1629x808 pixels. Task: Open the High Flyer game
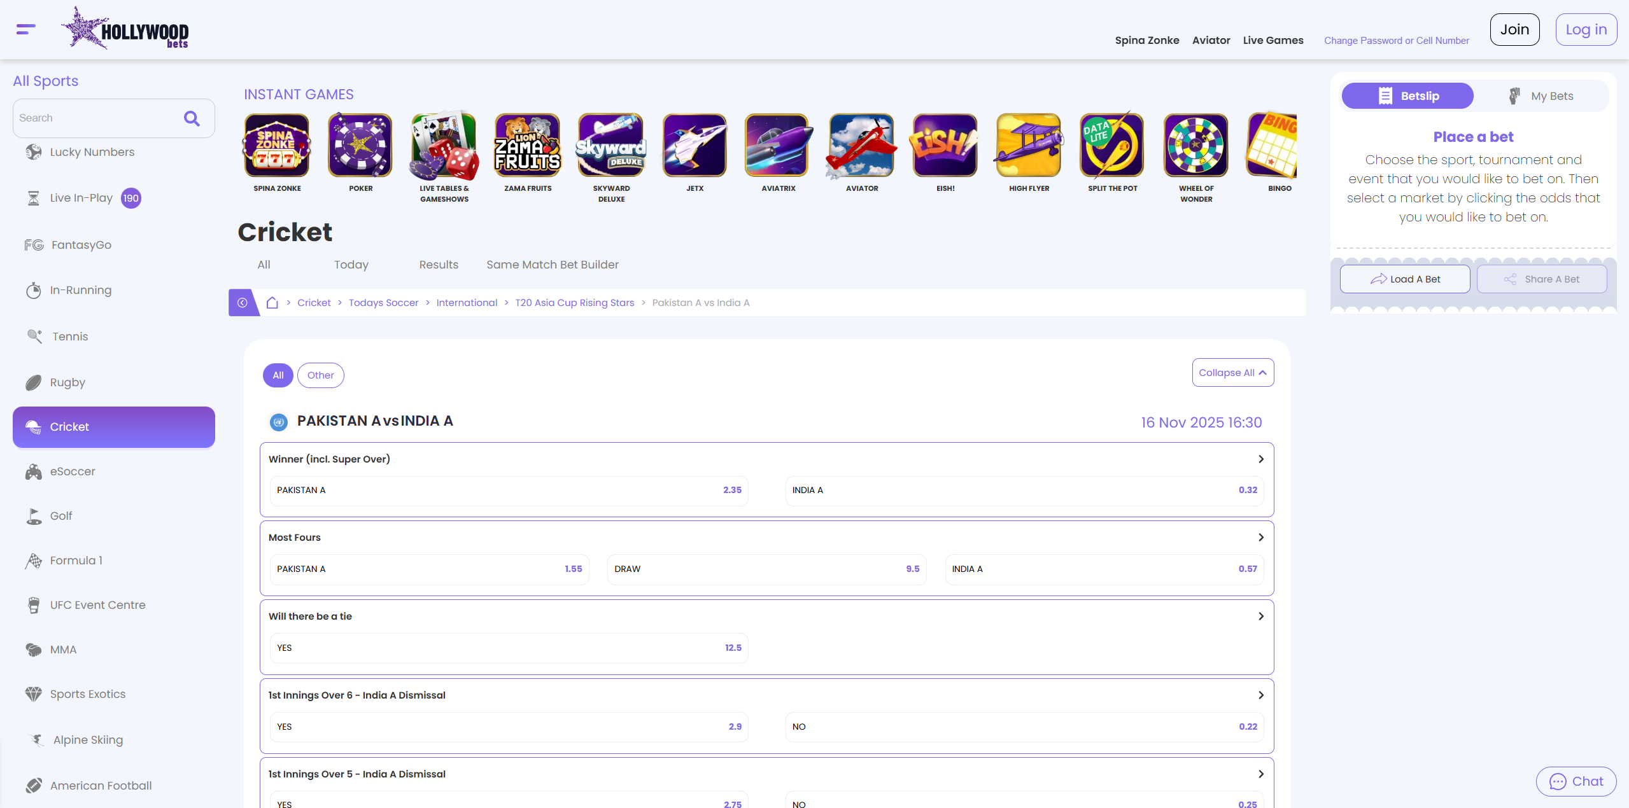pos(1027,145)
